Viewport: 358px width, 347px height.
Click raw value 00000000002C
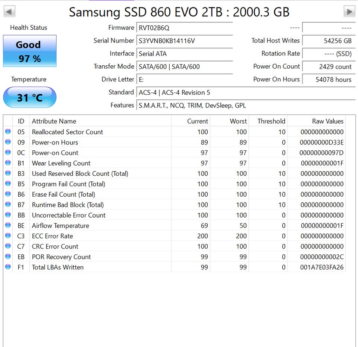tap(322, 257)
